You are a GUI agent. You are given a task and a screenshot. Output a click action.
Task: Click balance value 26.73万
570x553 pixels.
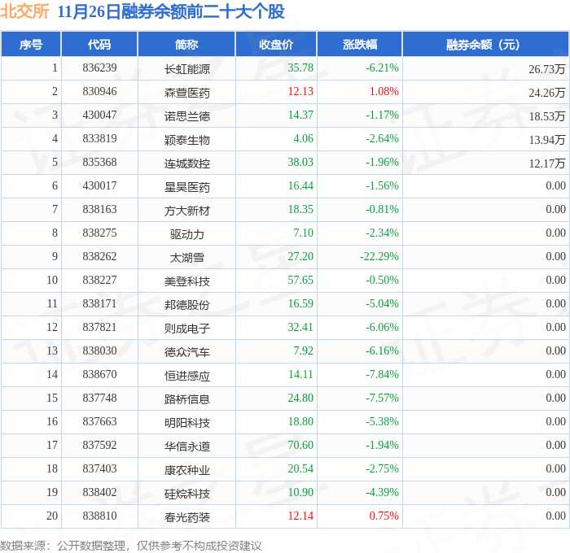click(546, 68)
